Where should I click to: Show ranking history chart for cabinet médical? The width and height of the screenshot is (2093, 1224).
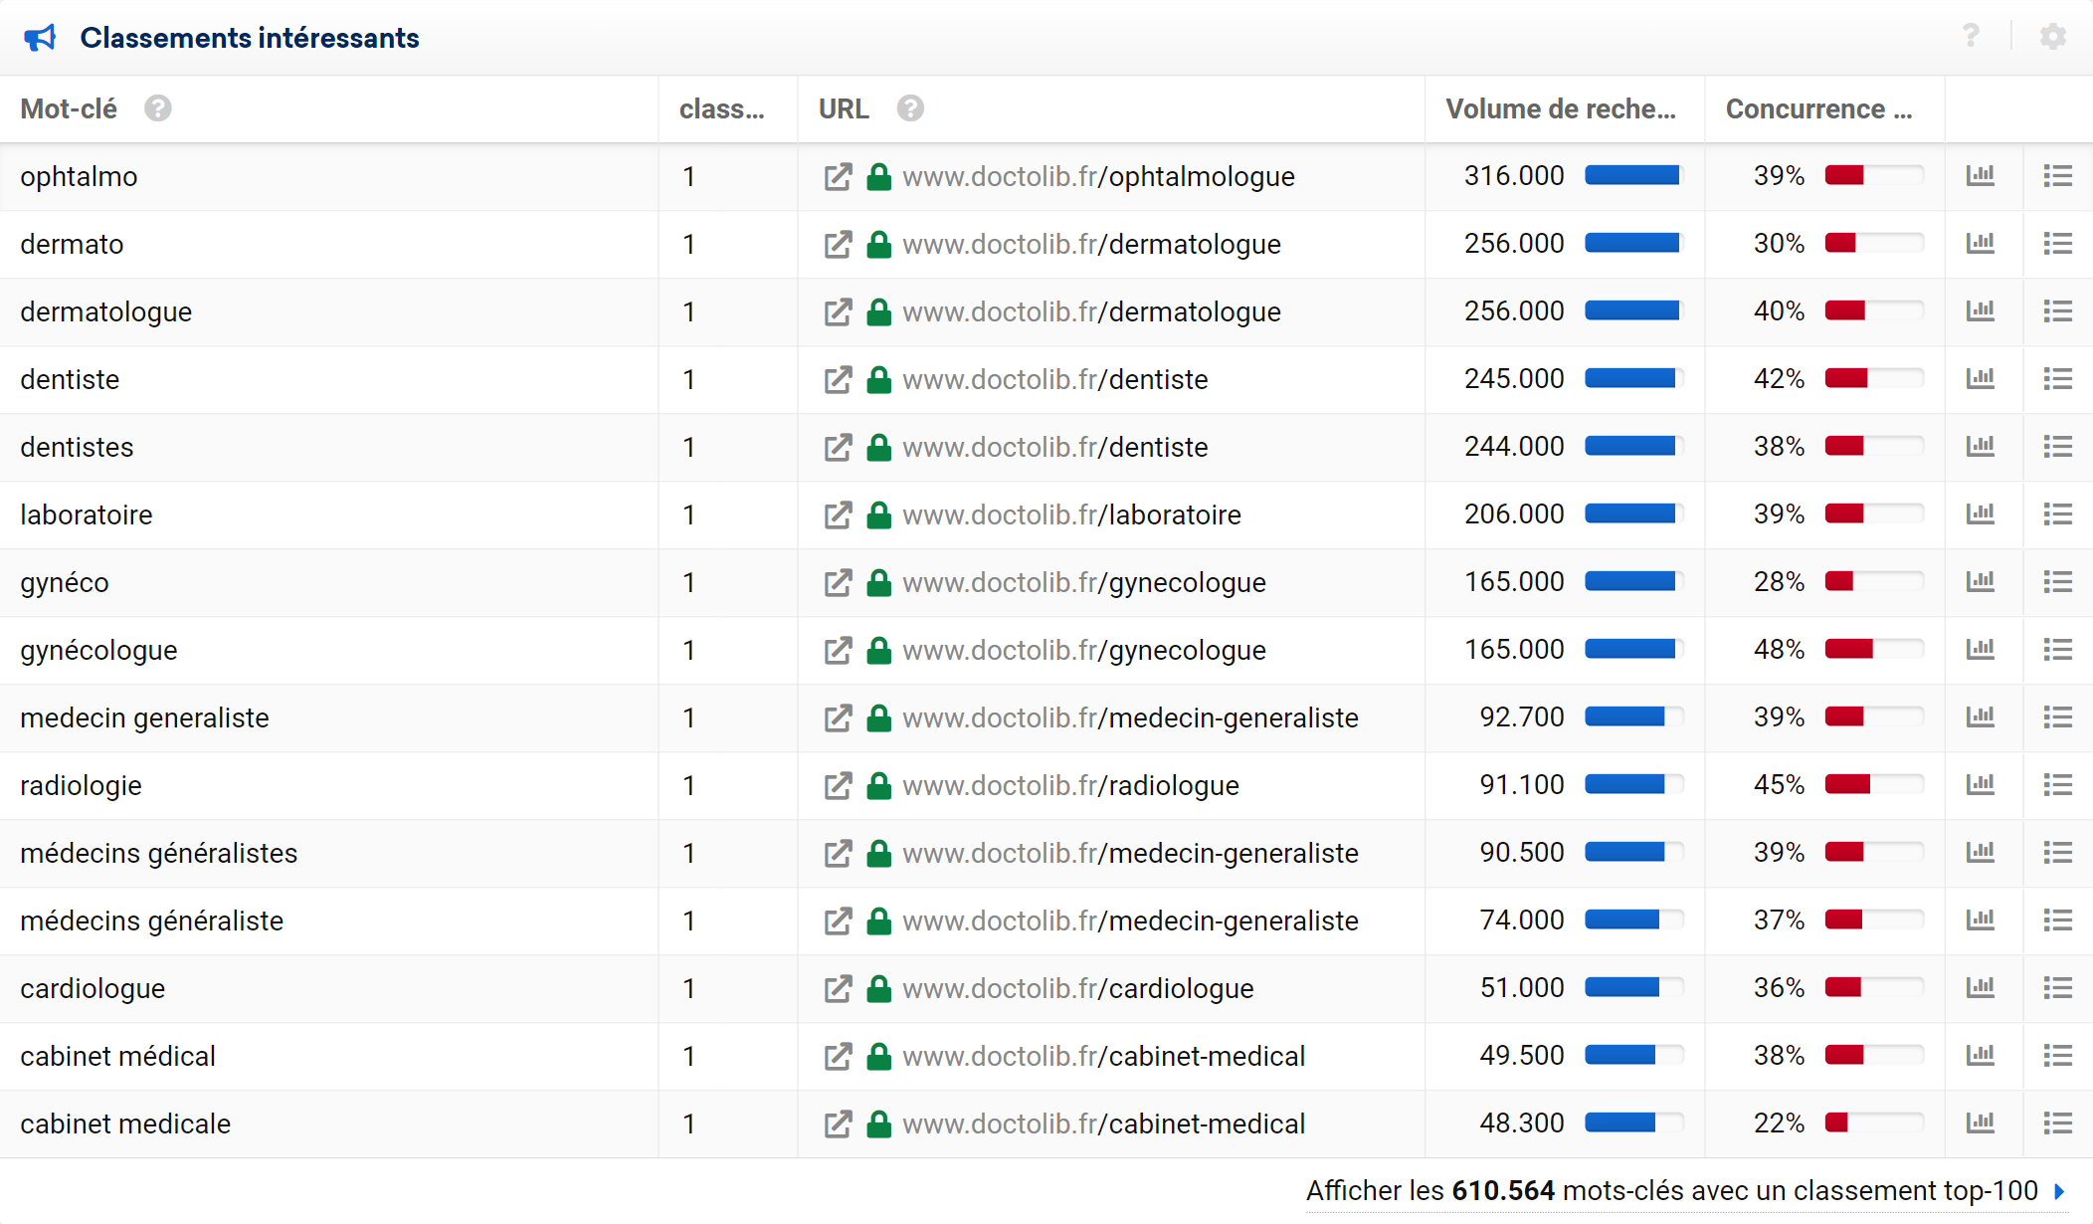[1981, 1056]
